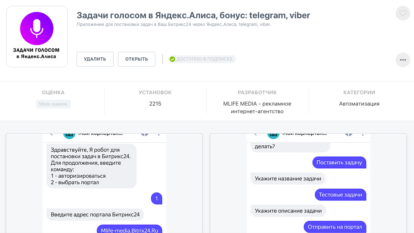Click the Введите адрес портала Битрикс24 message
The image size is (414, 233).
point(95,214)
